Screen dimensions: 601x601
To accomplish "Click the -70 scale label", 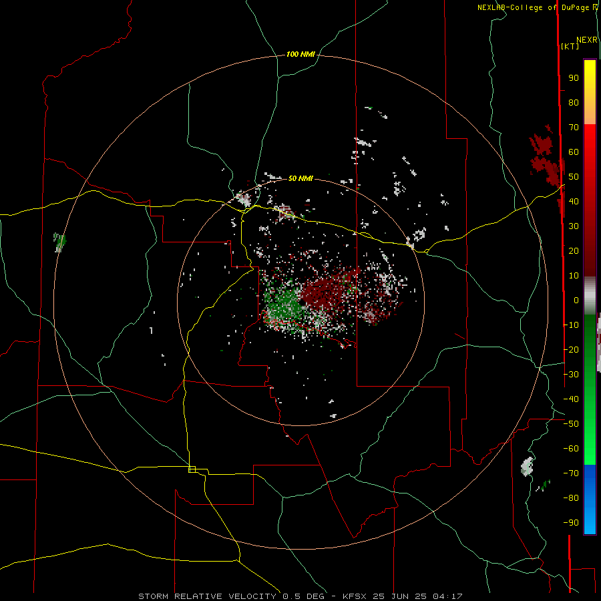I will (571, 473).
